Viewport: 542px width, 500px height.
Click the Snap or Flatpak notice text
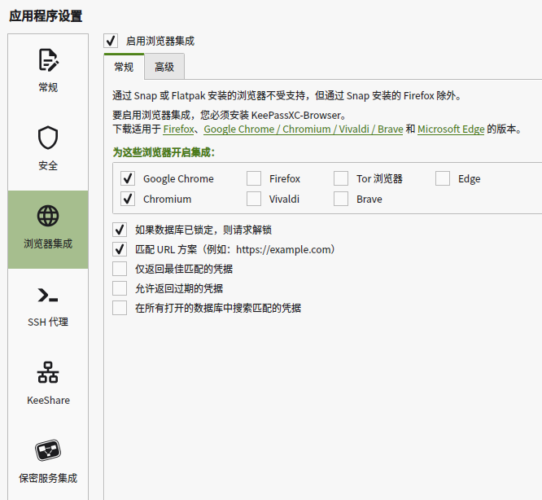pyautogui.click(x=287, y=95)
